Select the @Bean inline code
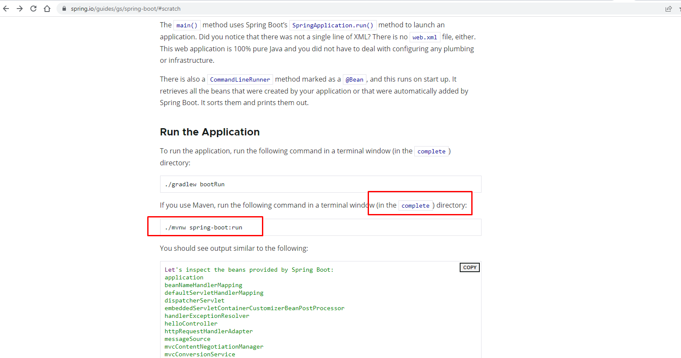This screenshot has width=681, height=358. (x=354, y=79)
